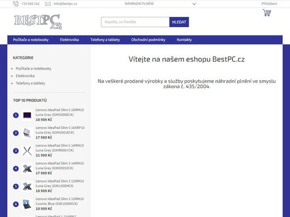The image size is (290, 217).
Task: Click the BestPC.cz logo
Action: pos(38,21)
